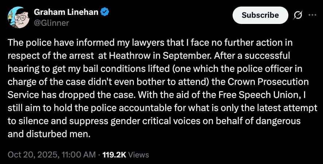
Task: Click the word "Views" beside the count
Action: click(139, 155)
